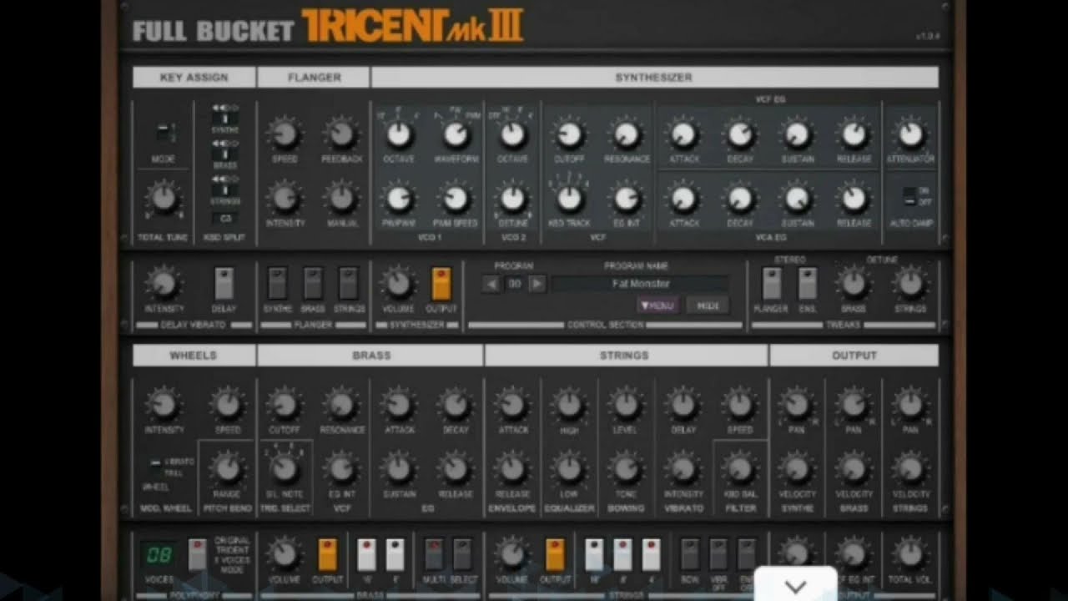This screenshot has width=1068, height=601.
Task: Click the Wheels Intensity knob
Action: coord(164,405)
